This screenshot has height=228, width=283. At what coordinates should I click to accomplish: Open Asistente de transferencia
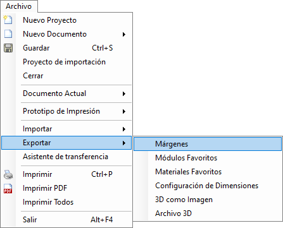click(66, 157)
